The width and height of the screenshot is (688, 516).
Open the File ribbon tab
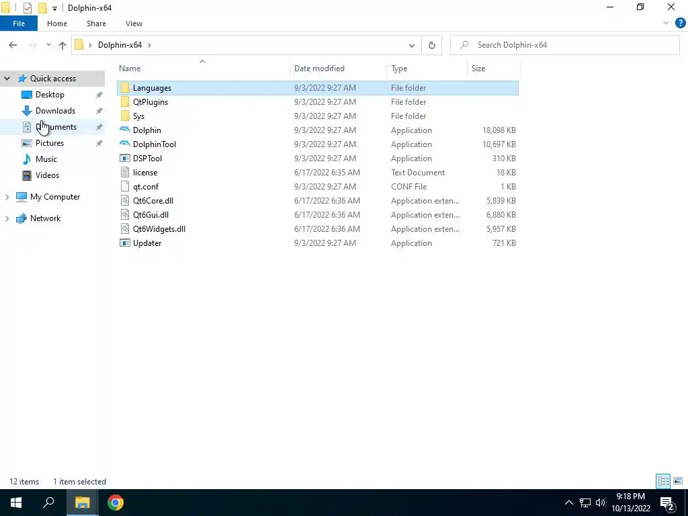(19, 24)
